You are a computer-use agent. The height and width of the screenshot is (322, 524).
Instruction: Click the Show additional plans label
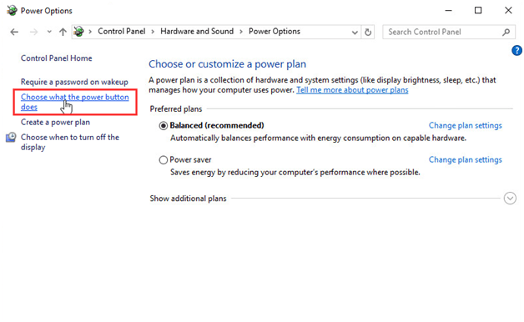[x=188, y=199]
